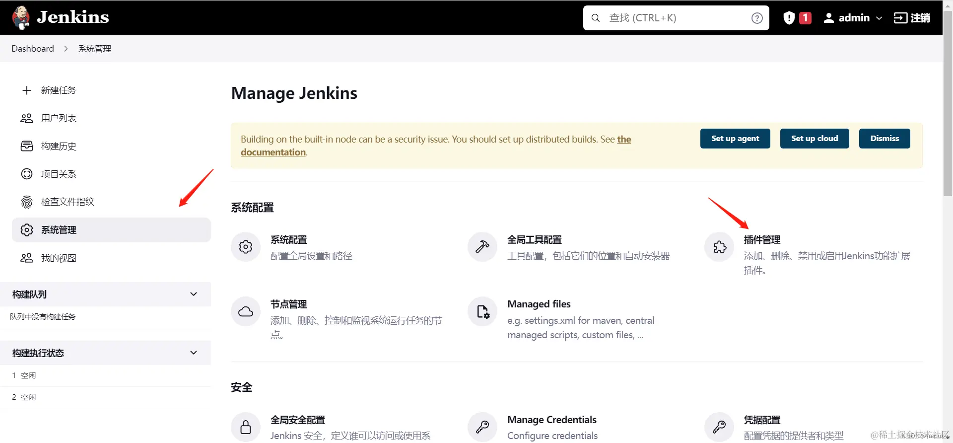
Task: Click the Manage Jenkins page heading
Action: (x=294, y=93)
